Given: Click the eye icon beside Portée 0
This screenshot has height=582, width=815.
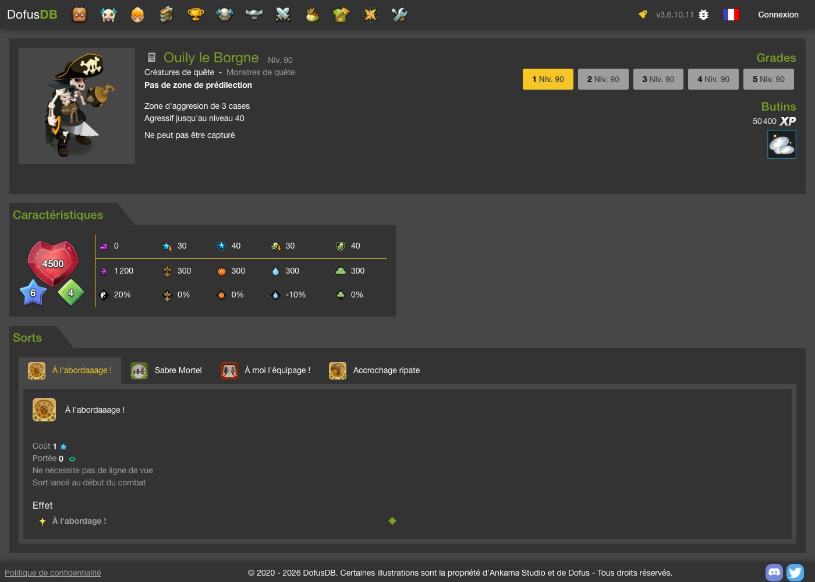Looking at the screenshot, I should click(72, 459).
